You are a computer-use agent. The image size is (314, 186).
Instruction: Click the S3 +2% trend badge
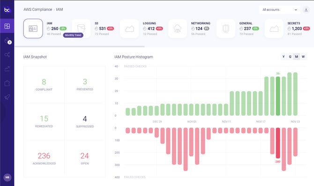click(110, 29)
